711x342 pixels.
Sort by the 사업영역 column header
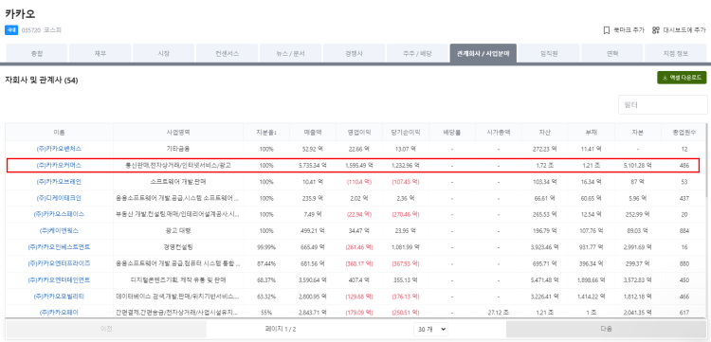coord(178,133)
